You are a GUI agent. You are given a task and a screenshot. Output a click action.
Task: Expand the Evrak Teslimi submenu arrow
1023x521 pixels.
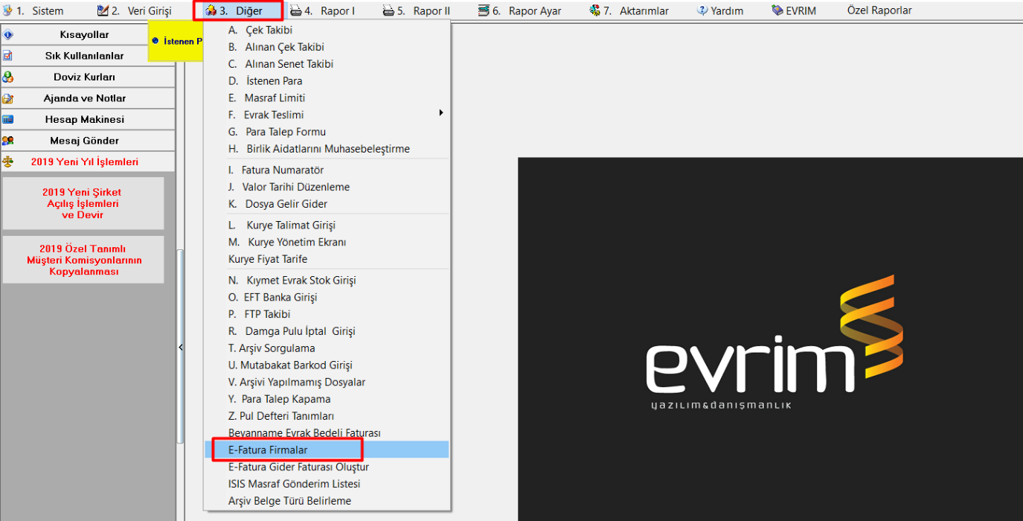440,114
